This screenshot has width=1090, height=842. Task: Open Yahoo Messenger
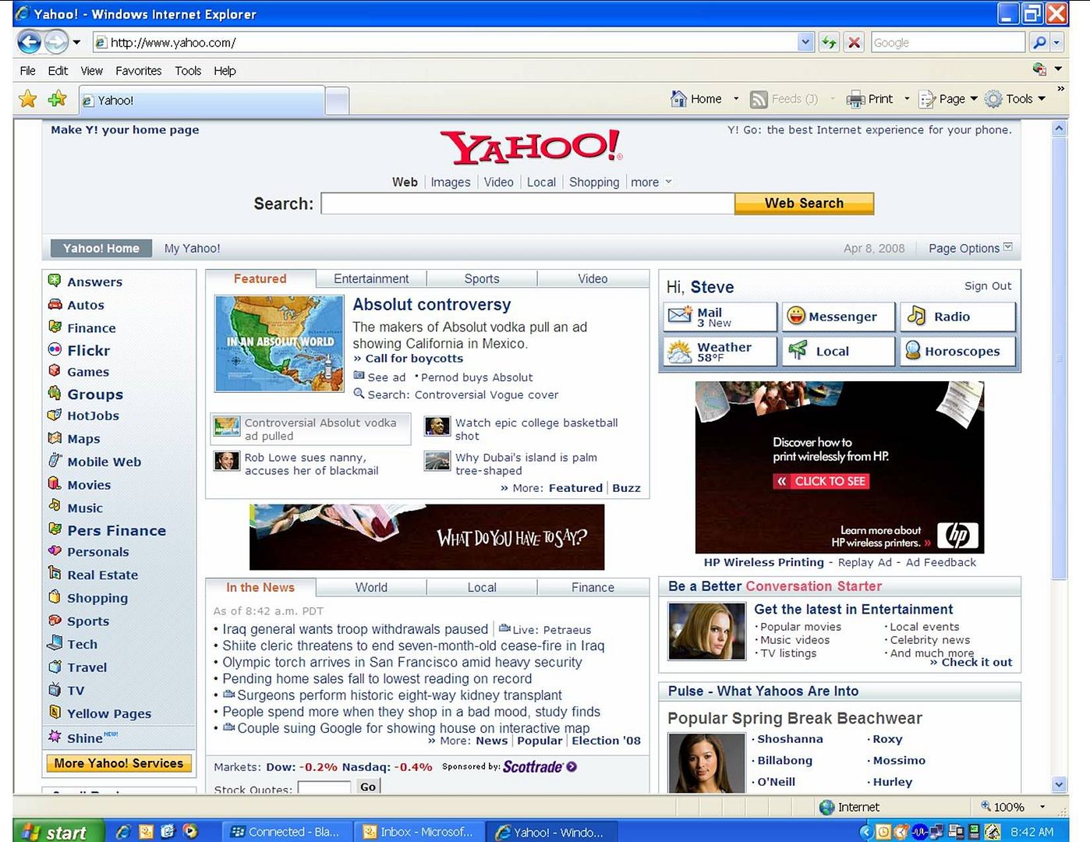pos(838,317)
